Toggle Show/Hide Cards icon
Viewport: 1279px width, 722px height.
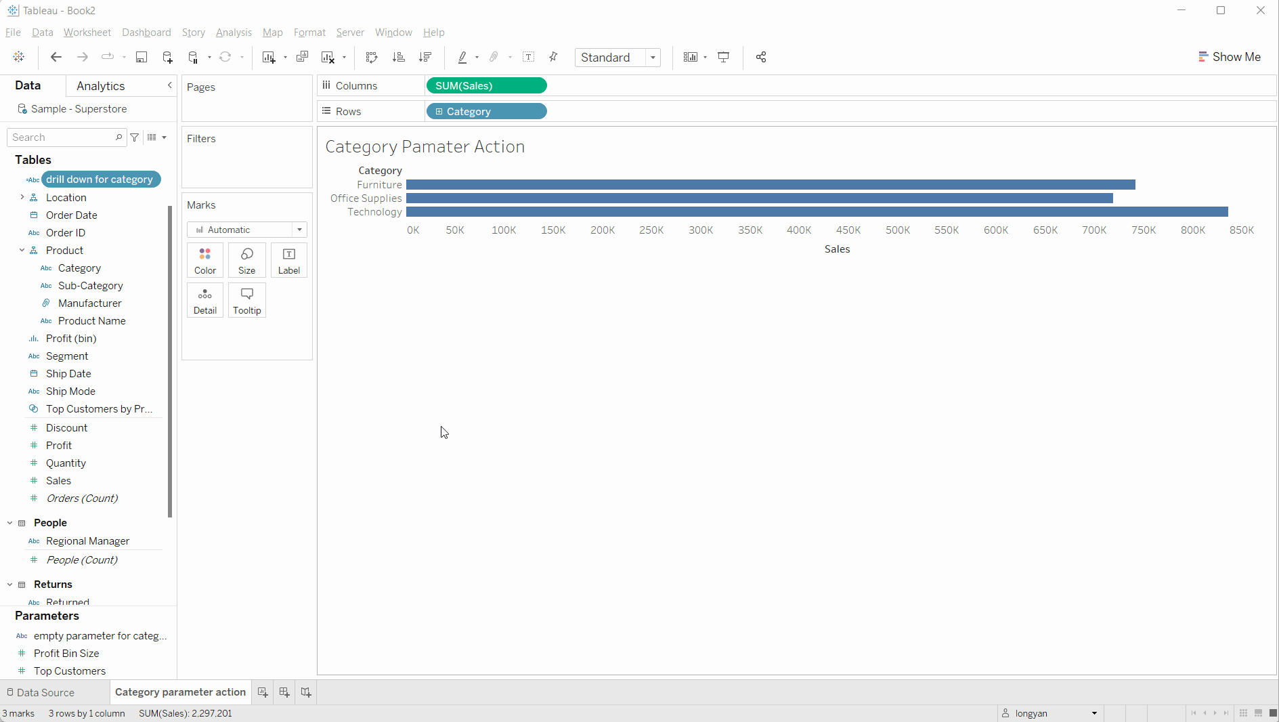point(691,57)
